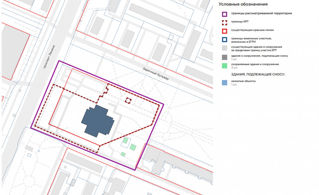Select the 'границы КРТ' legend text
Screen dimensions: 319x195
240,22
